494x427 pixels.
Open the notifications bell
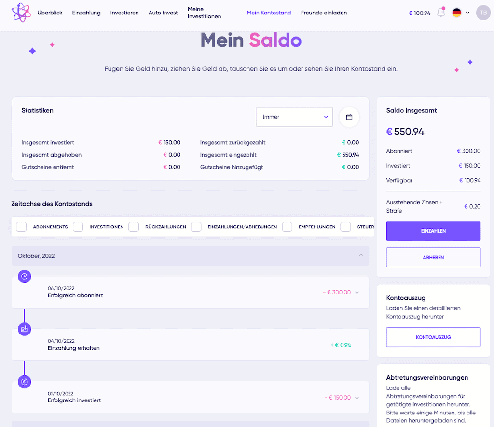441,12
